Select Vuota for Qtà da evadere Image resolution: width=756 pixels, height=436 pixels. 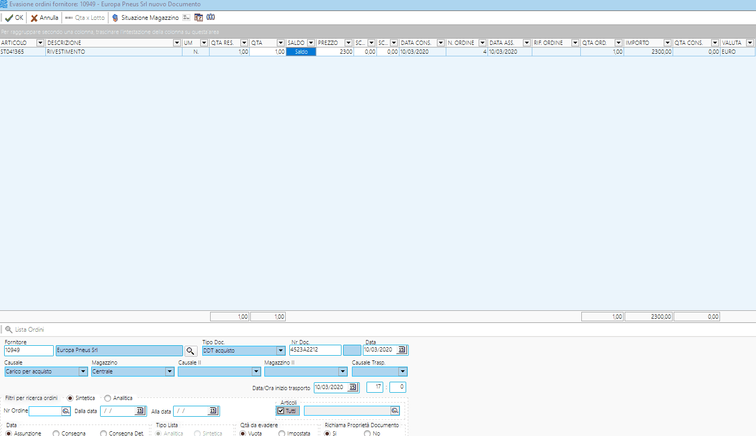242,433
